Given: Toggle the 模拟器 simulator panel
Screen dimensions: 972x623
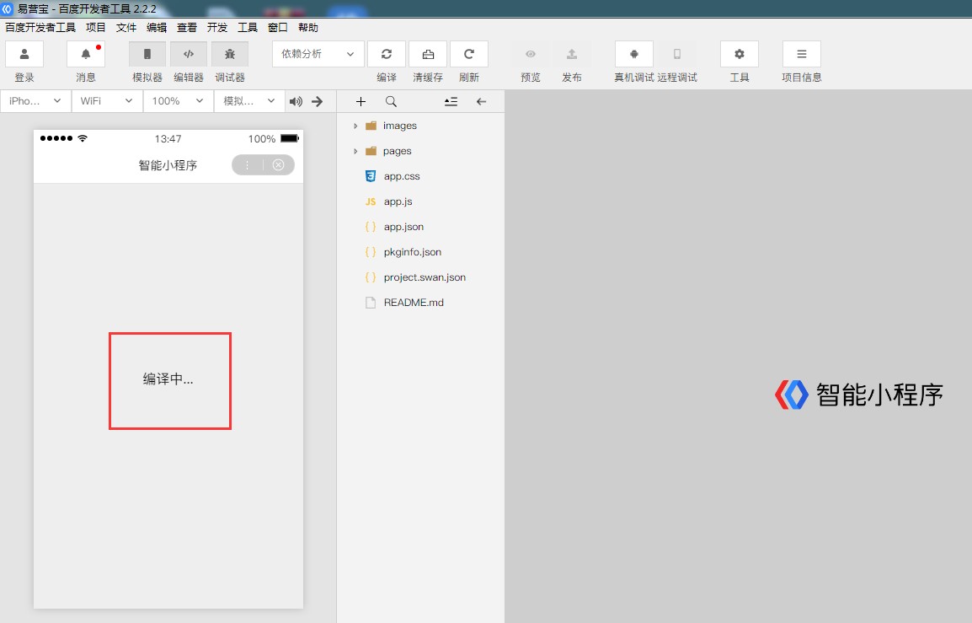Looking at the screenshot, I should click(x=147, y=54).
